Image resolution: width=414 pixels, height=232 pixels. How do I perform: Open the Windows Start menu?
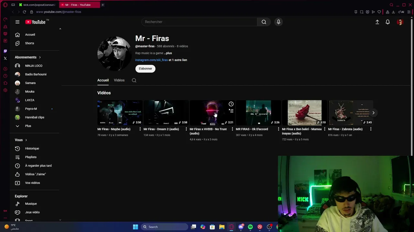(x=136, y=227)
